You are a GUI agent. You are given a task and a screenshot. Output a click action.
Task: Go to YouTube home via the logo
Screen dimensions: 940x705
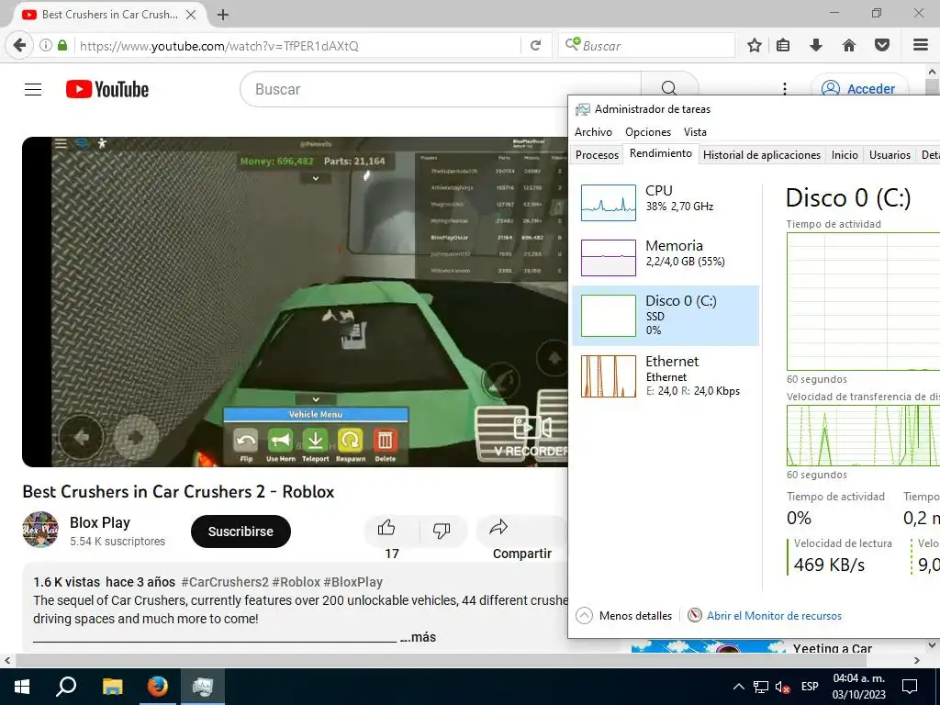coord(107,89)
